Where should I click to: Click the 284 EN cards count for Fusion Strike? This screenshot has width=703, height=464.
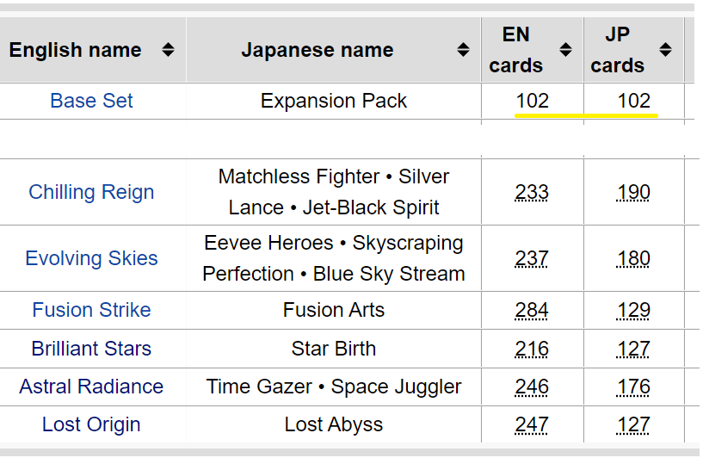pos(532,310)
